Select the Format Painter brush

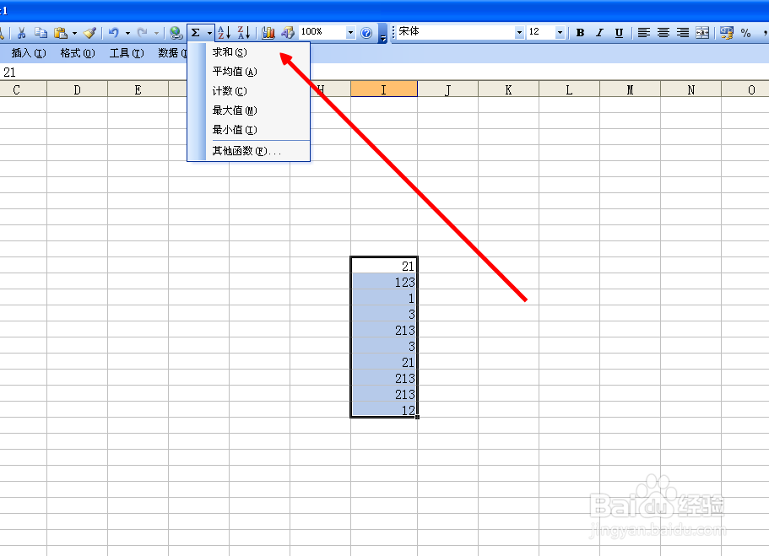(89, 33)
